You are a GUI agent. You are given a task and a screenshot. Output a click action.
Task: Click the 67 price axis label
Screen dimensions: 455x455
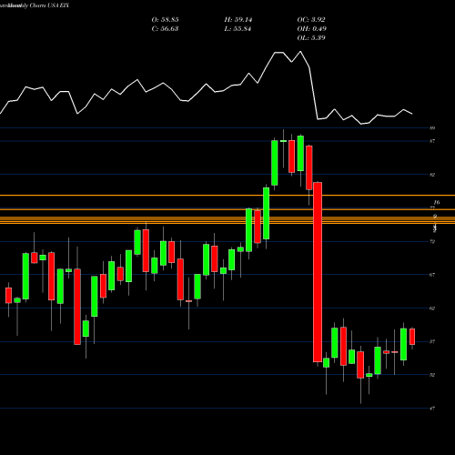pyautogui.click(x=432, y=275)
